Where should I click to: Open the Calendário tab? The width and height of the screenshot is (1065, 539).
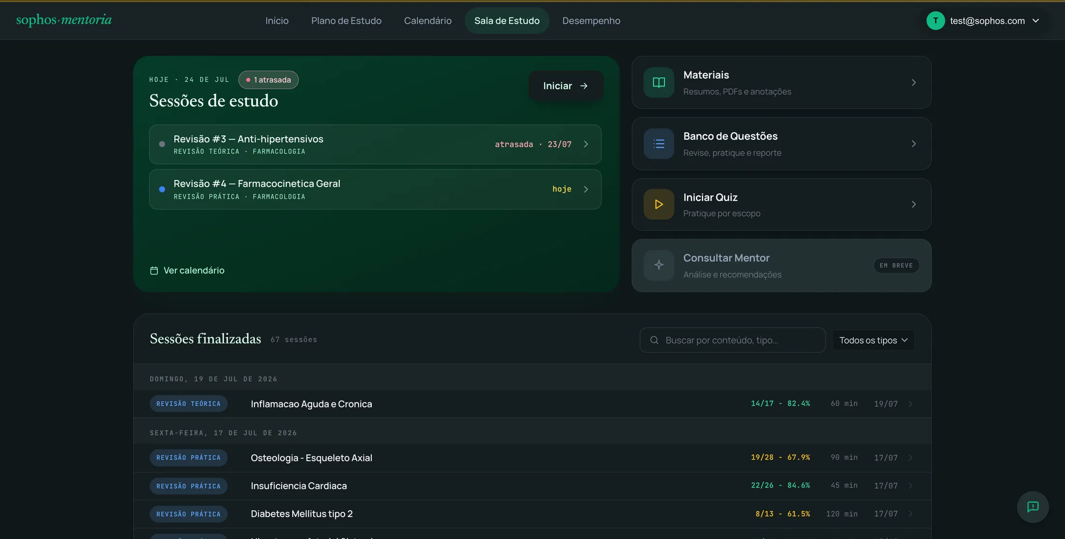[428, 21]
